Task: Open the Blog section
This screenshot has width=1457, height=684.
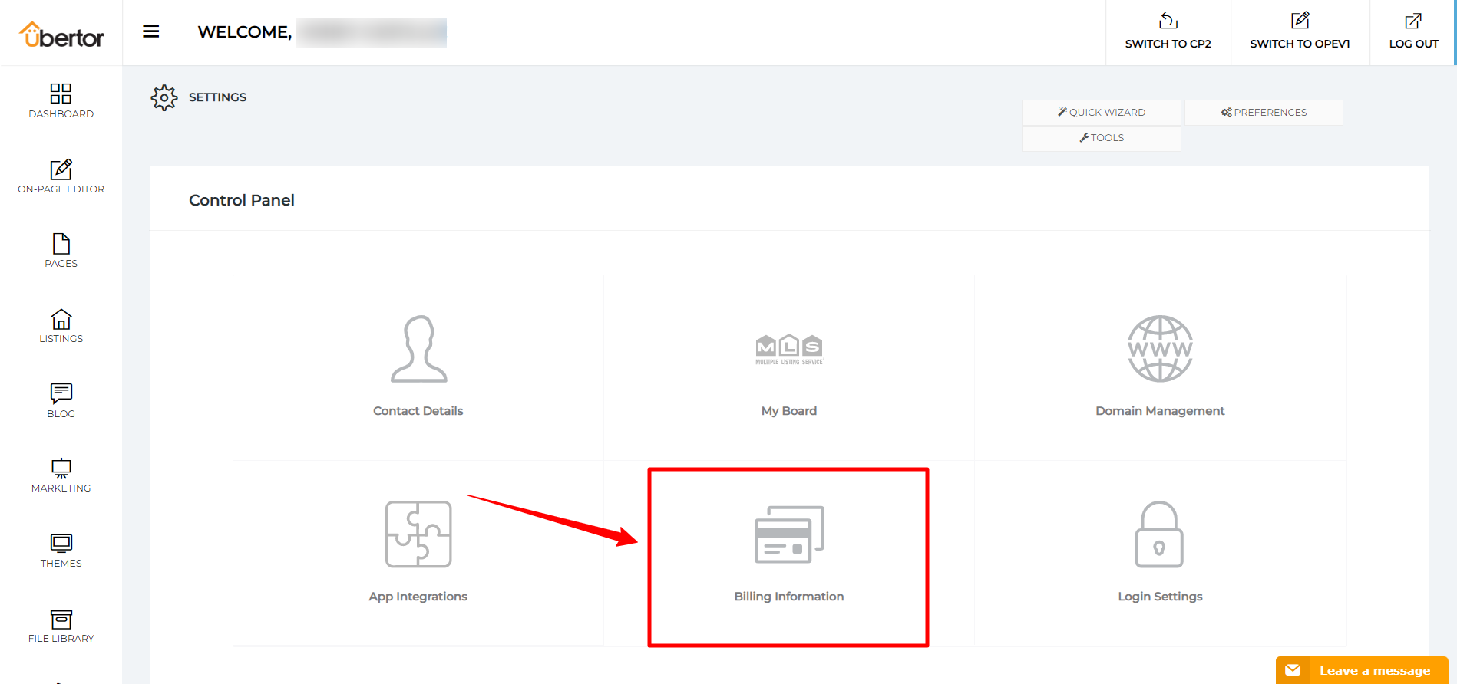Action: point(61,401)
